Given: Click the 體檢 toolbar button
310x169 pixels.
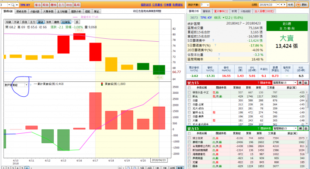Looking at the screenshot, I should click(53, 5).
